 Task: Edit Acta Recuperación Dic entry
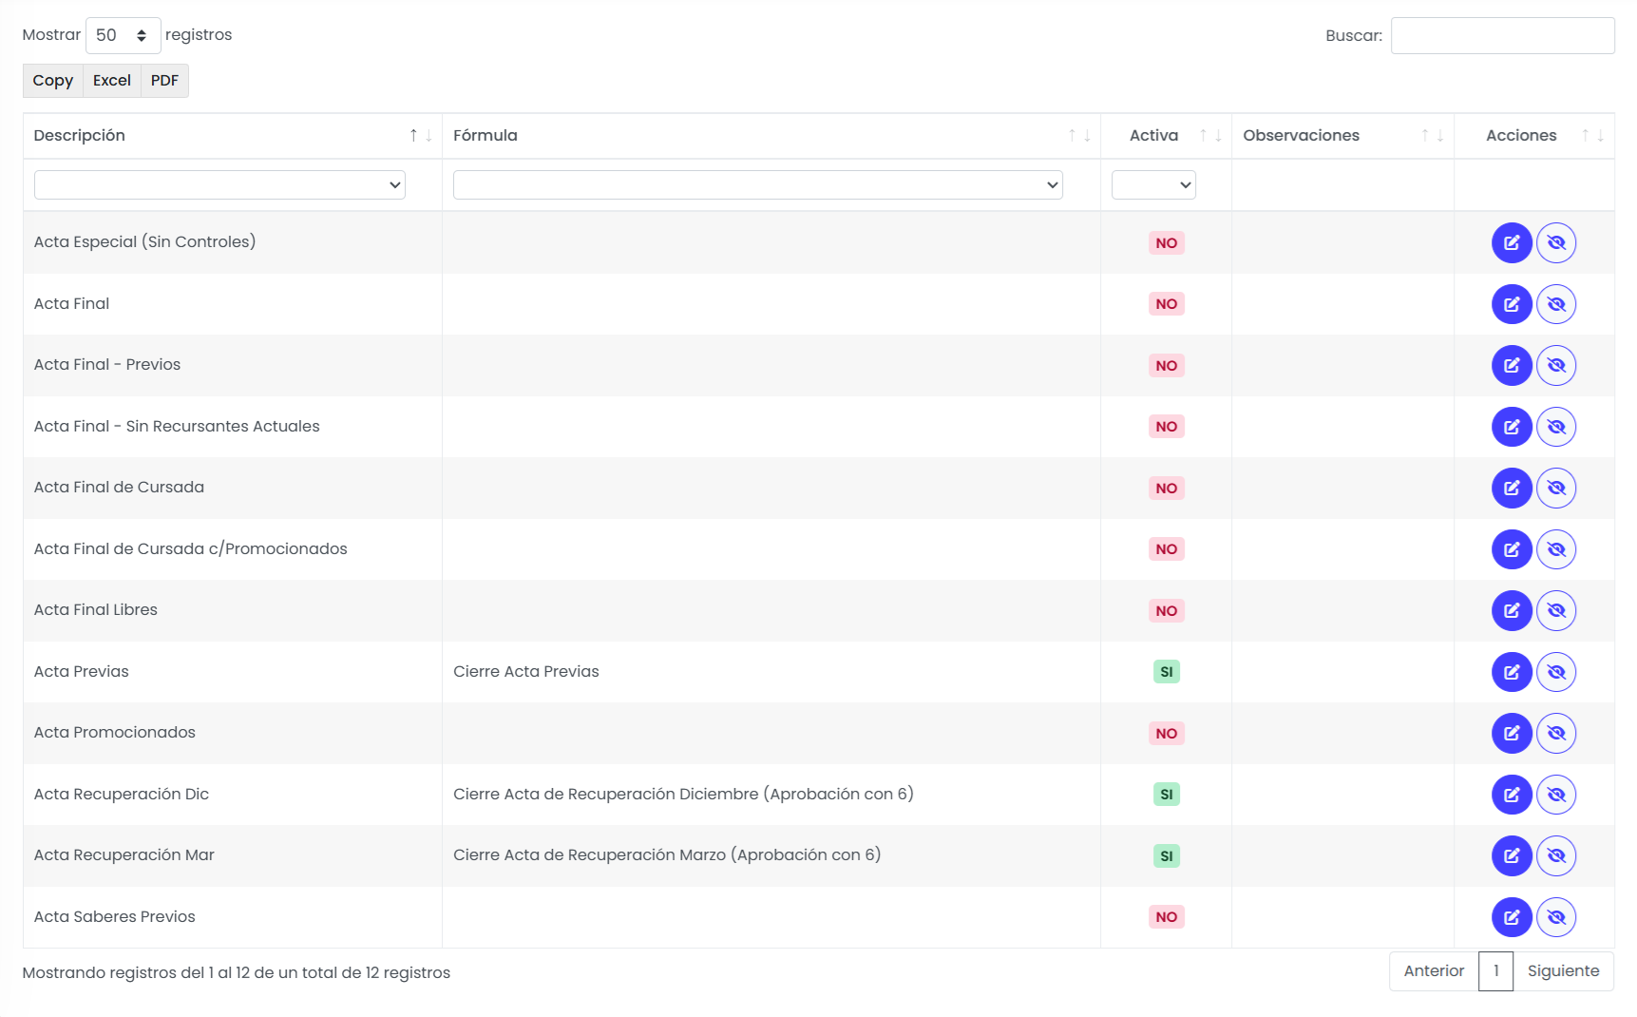click(x=1512, y=795)
